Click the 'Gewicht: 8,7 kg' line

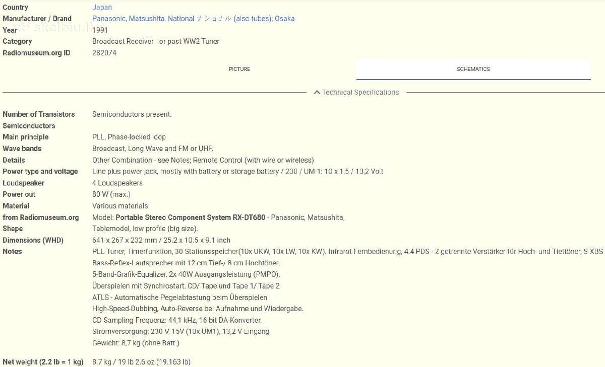pyautogui.click(x=136, y=343)
